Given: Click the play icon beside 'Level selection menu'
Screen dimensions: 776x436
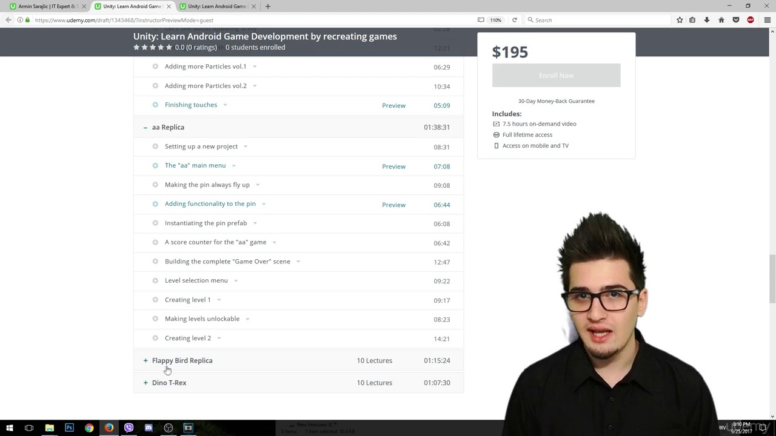Looking at the screenshot, I should 155,280.
